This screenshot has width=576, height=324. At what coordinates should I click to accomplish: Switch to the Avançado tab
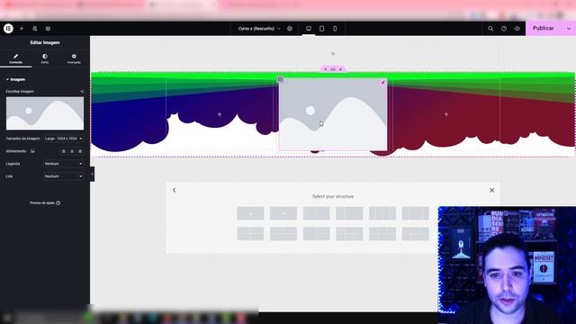(74, 58)
